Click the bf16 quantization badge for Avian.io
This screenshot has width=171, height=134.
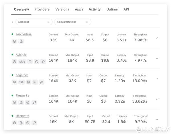22,61
